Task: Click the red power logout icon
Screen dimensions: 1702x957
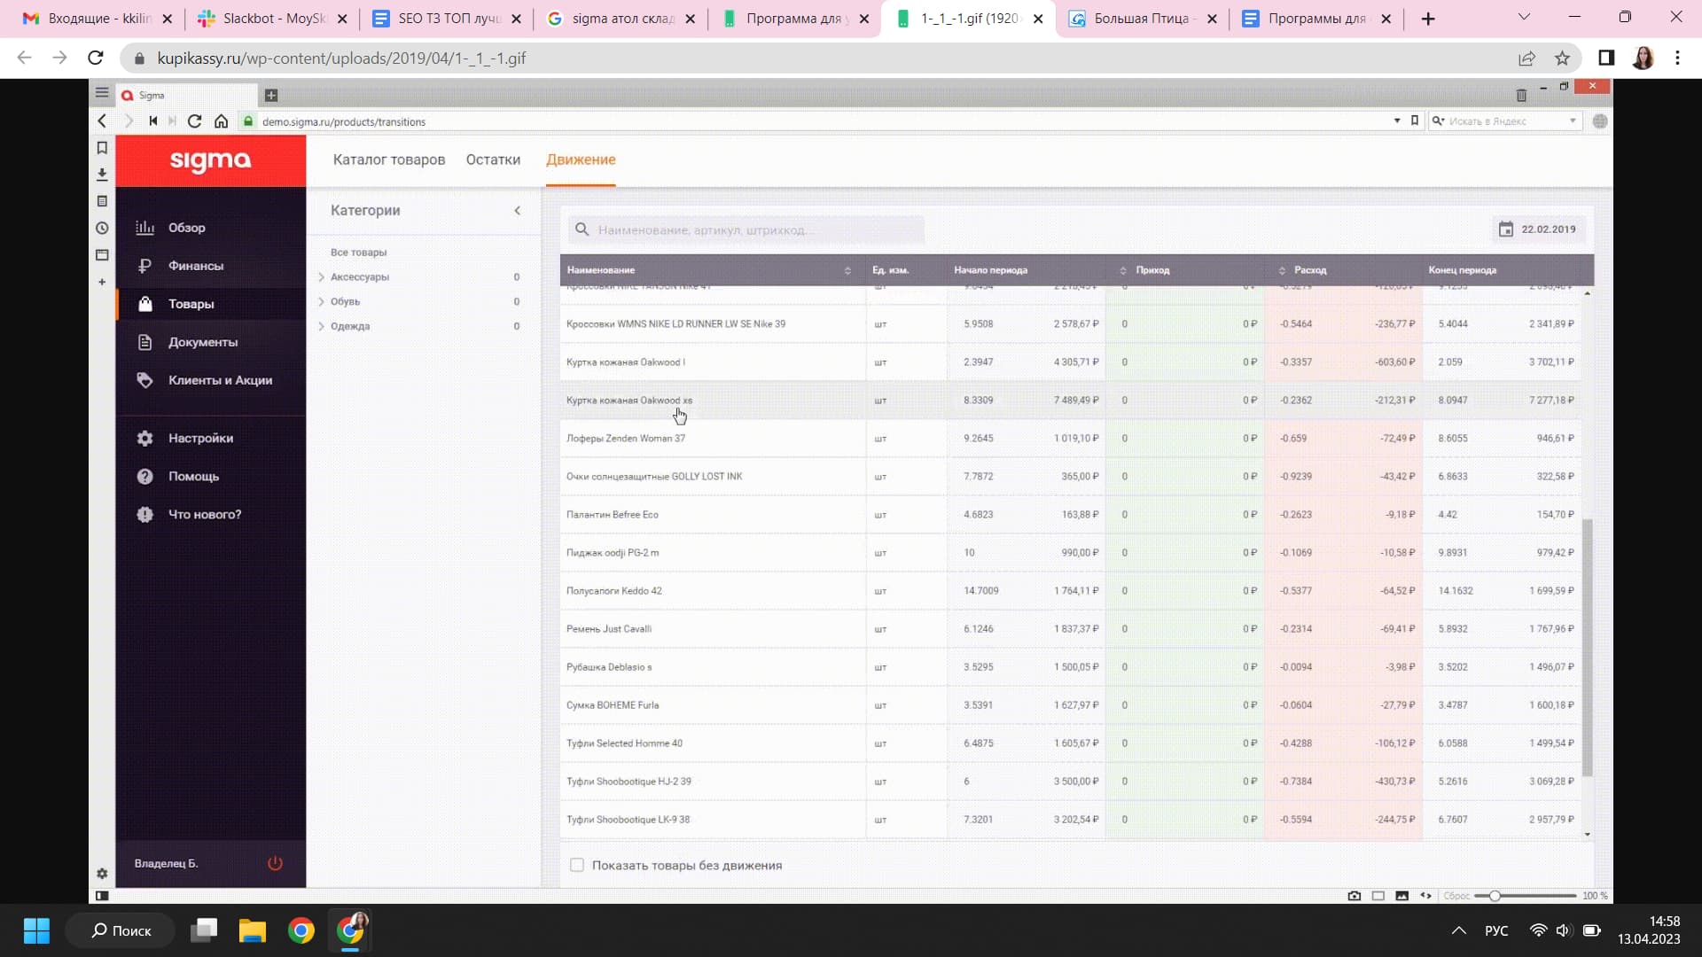Action: [x=275, y=863]
